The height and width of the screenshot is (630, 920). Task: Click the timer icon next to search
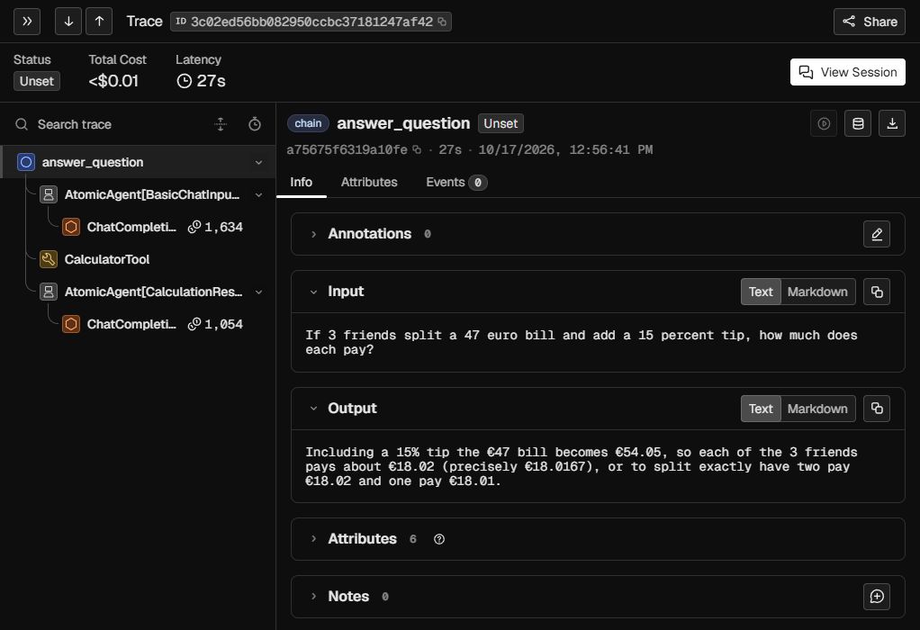[x=255, y=124]
